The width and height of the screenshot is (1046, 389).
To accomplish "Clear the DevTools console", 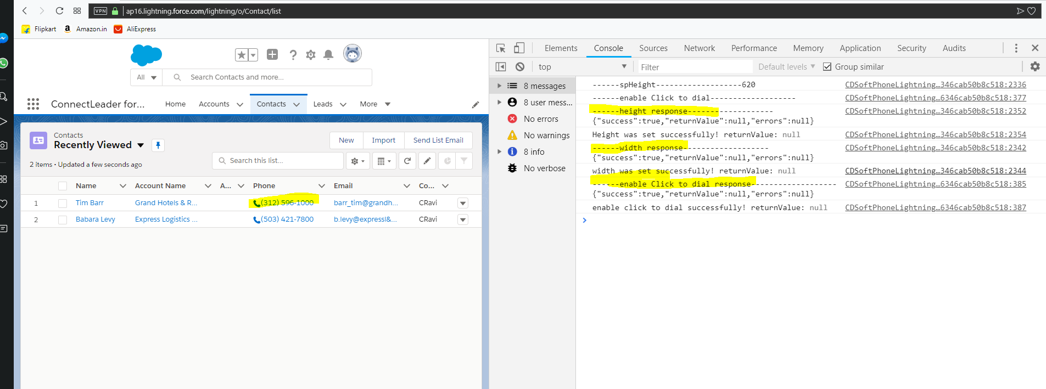I will coord(520,67).
